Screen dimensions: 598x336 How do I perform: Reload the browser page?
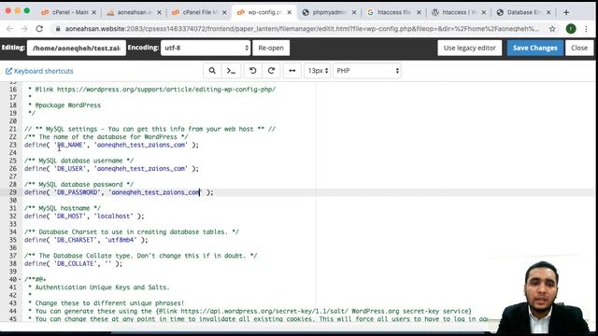point(39,29)
